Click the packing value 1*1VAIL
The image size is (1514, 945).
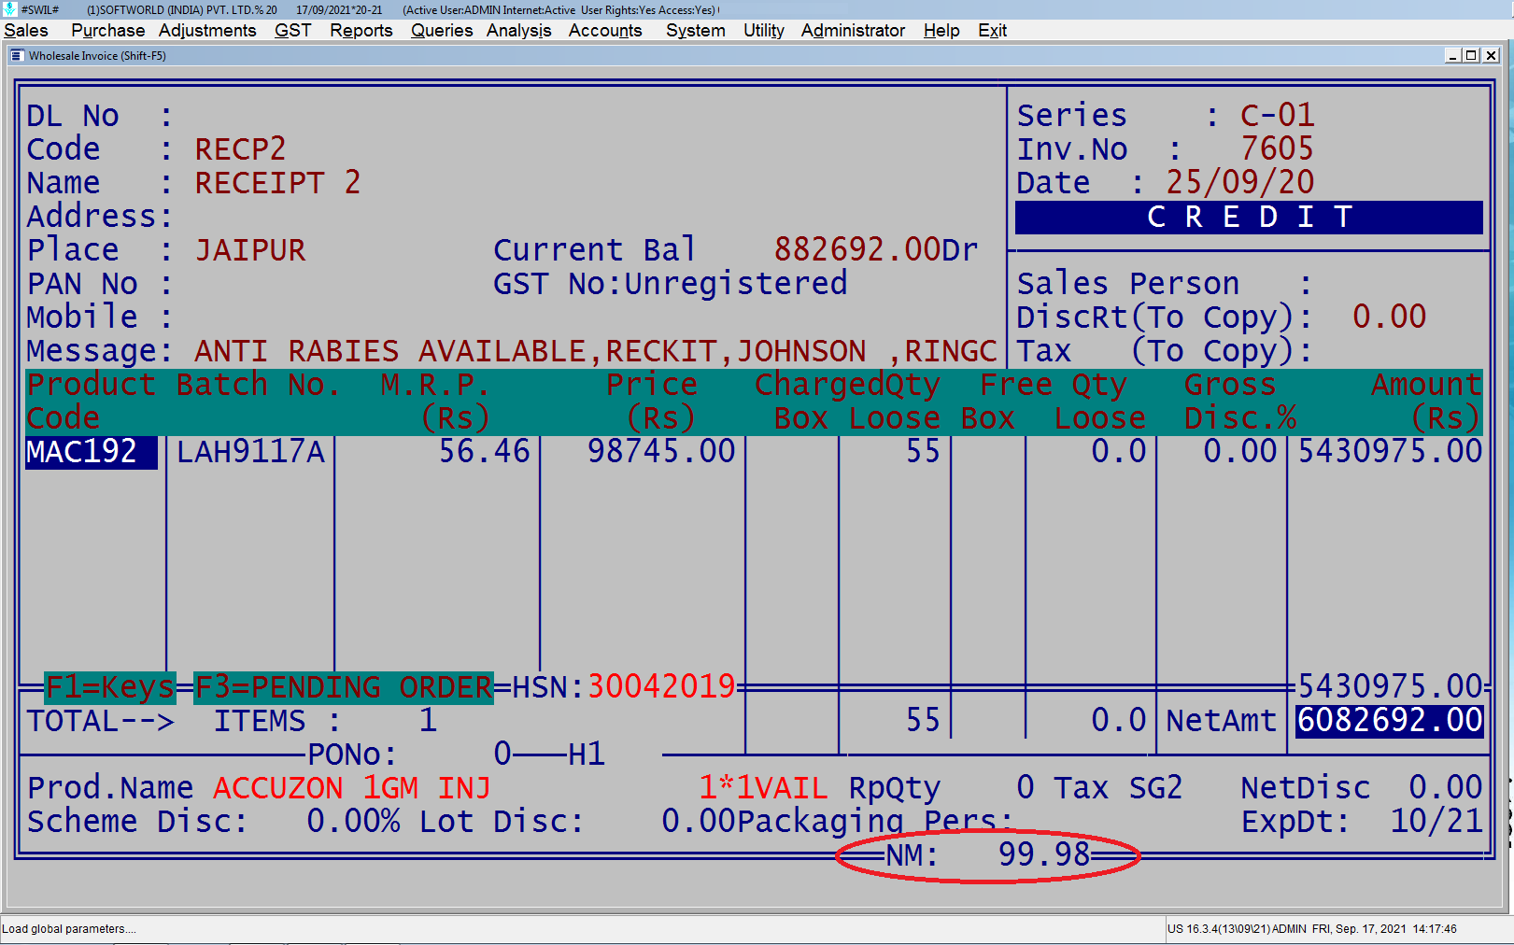pyautogui.click(x=763, y=788)
